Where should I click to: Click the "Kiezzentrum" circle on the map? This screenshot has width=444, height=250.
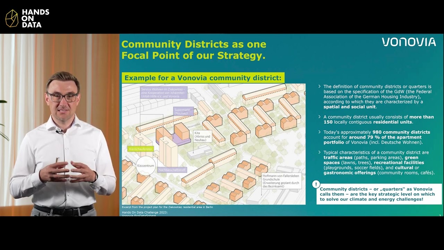click(145, 166)
